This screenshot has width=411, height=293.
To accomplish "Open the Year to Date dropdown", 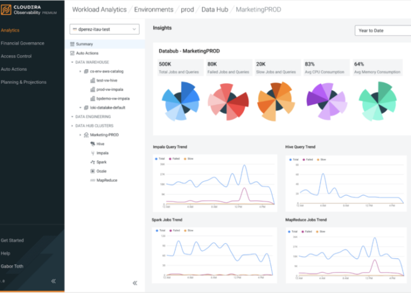I will click(x=383, y=30).
